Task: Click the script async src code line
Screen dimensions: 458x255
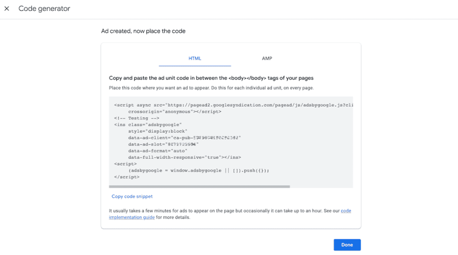Action: [233, 105]
